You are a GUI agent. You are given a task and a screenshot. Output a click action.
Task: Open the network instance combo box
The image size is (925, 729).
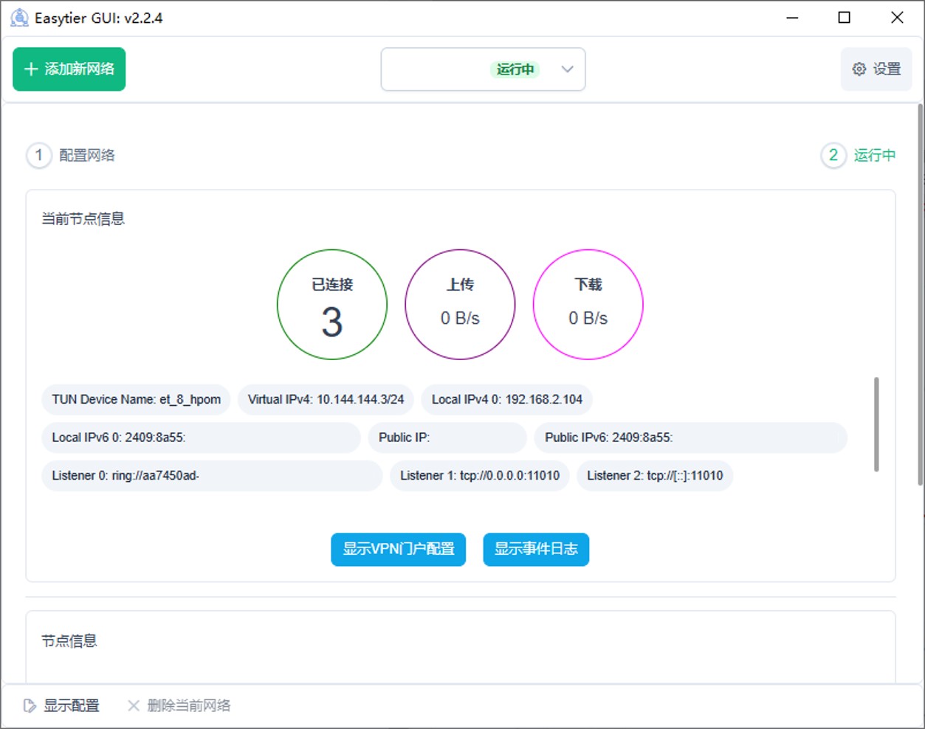[x=443, y=69]
